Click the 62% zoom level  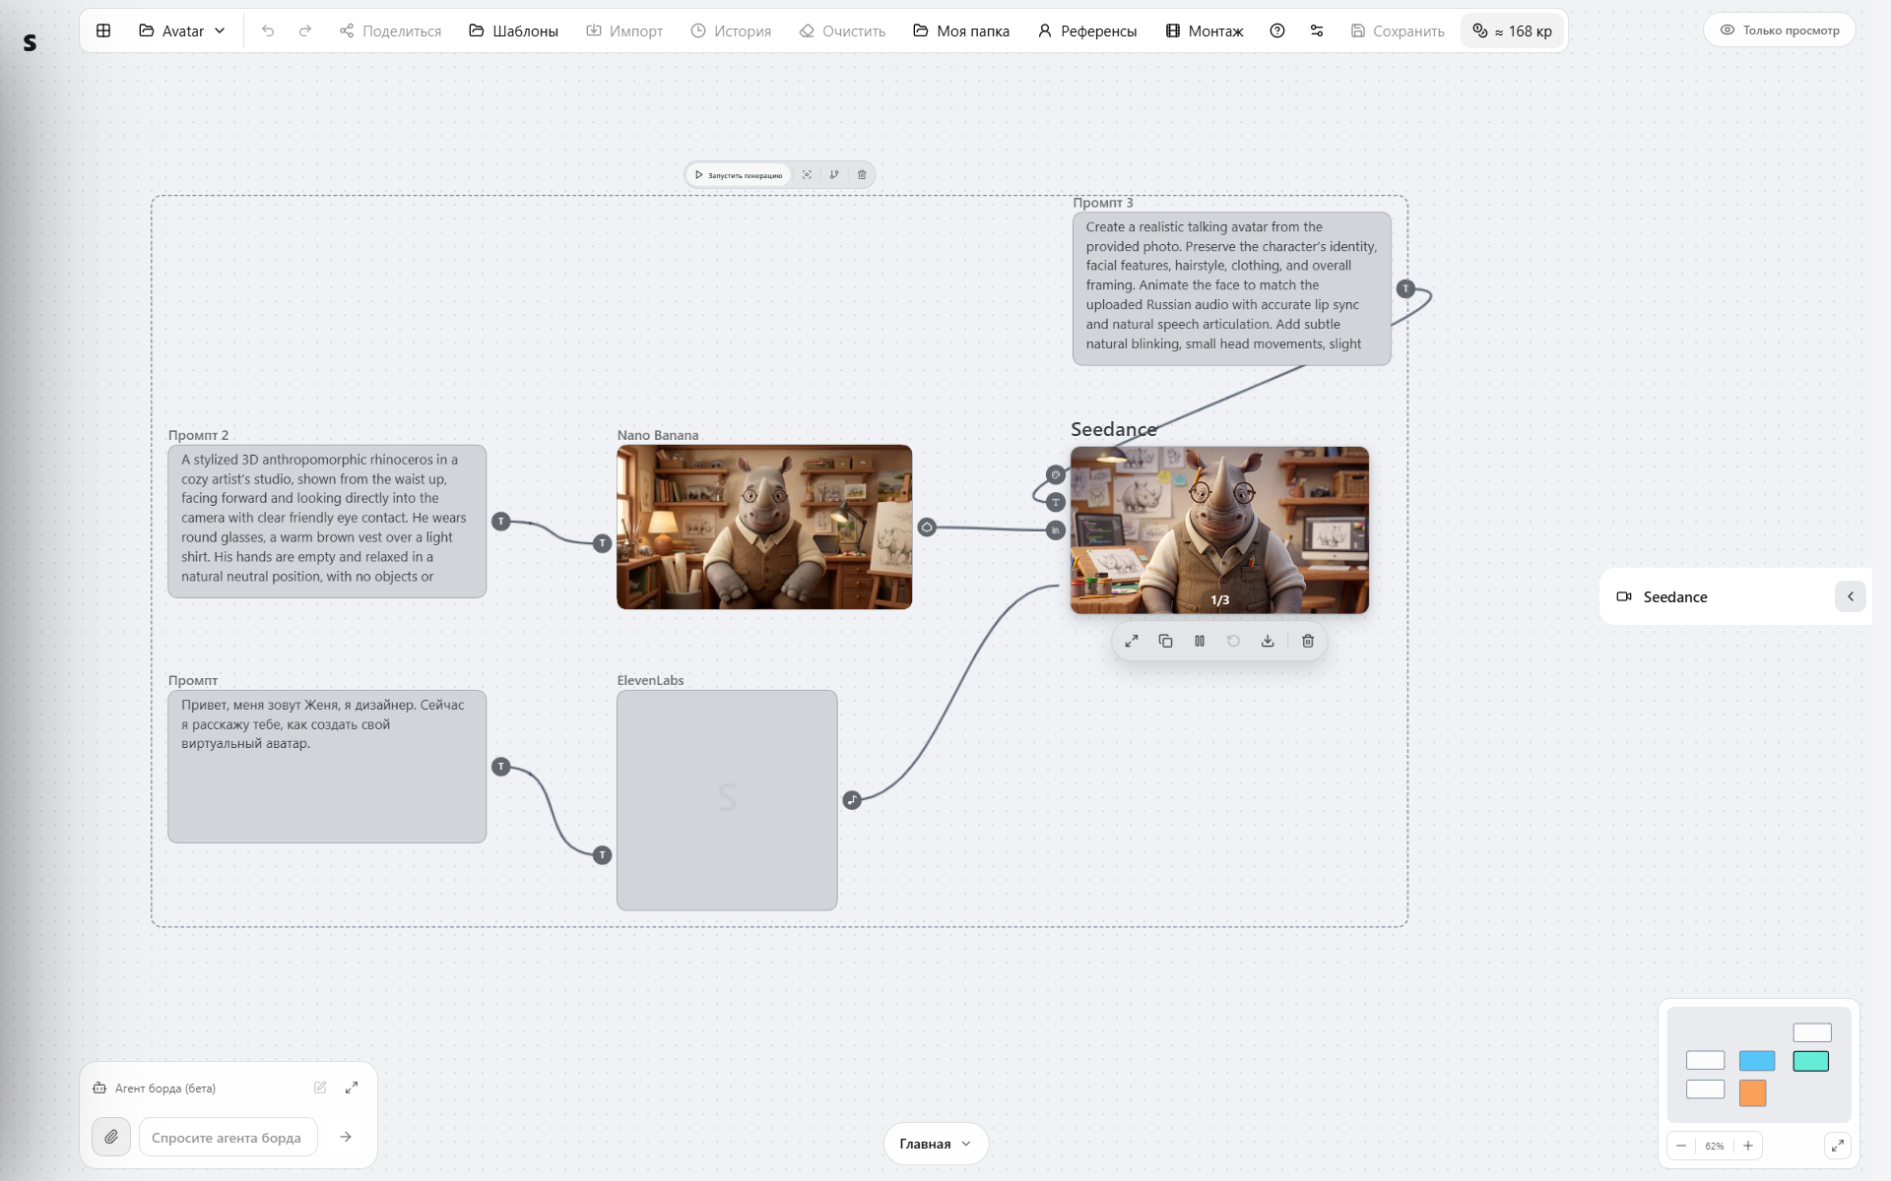tap(1715, 1146)
